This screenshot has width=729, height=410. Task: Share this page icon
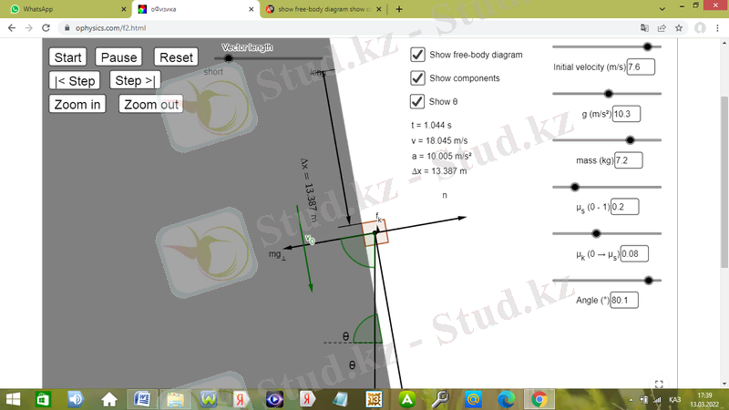[662, 28]
